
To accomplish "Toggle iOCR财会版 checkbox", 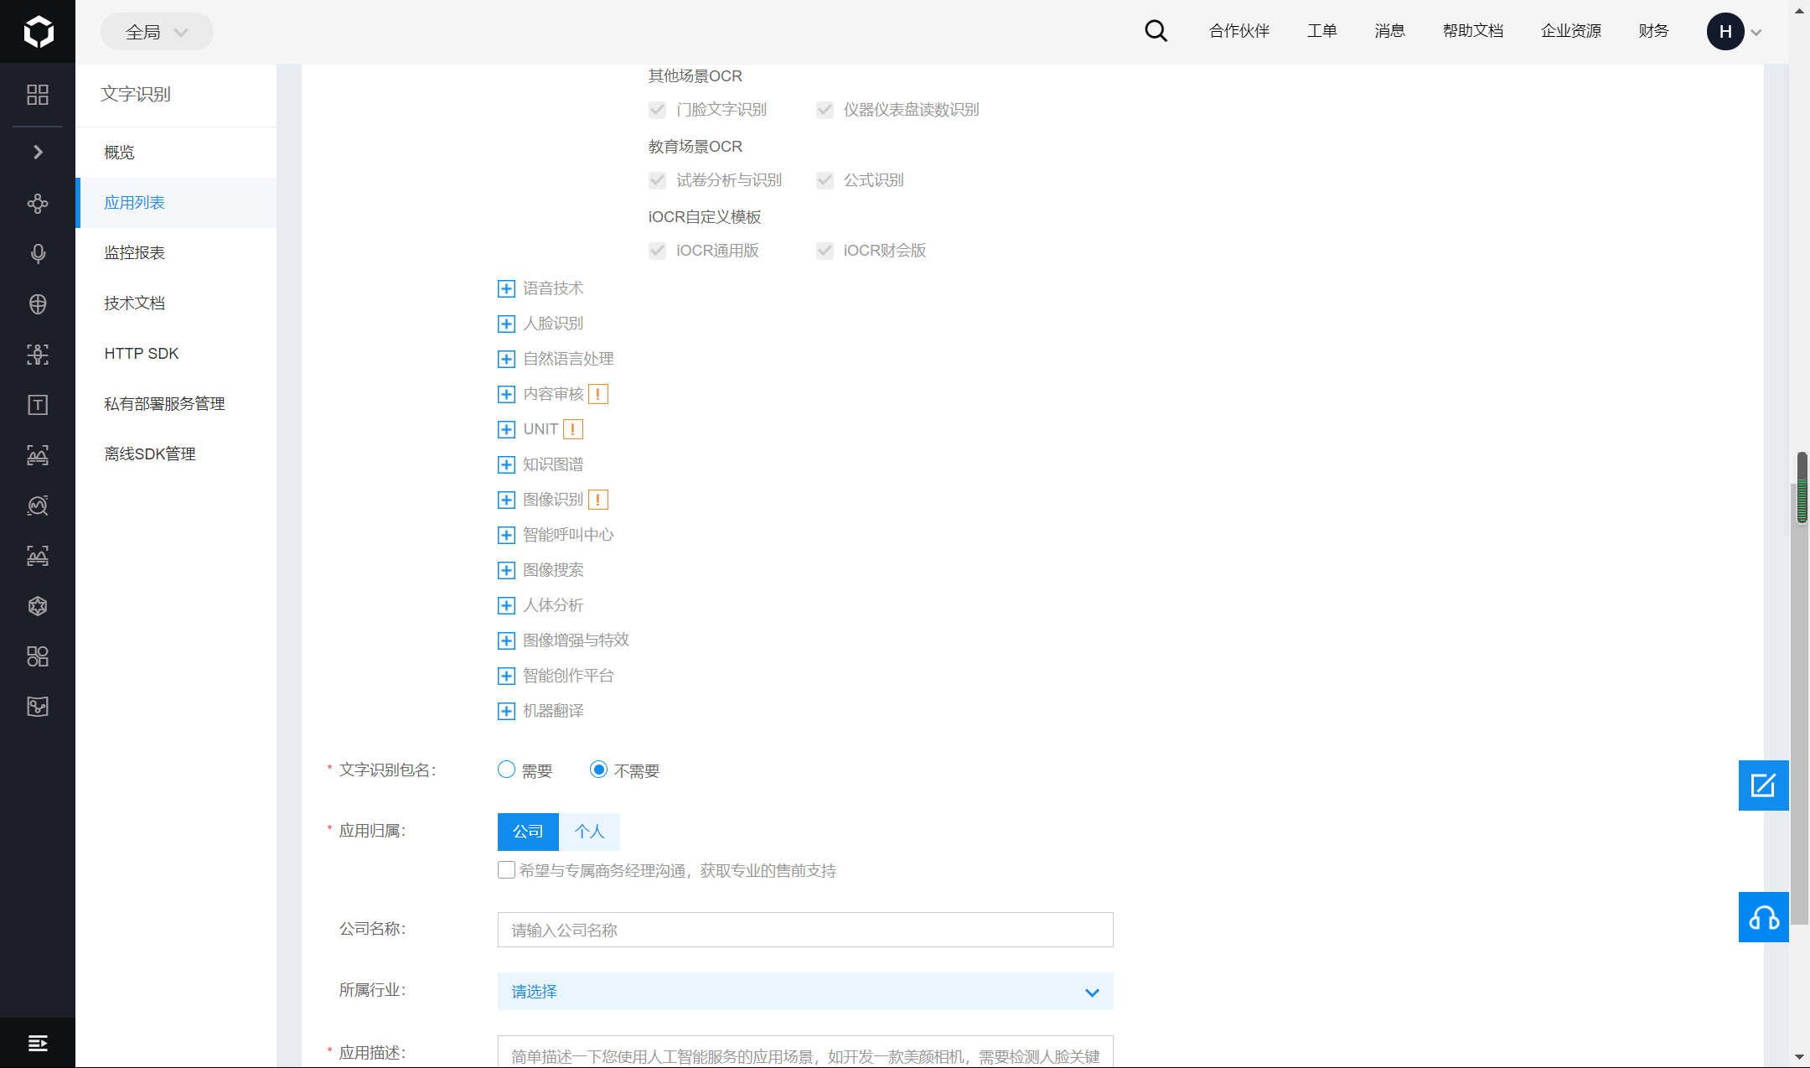I will tap(825, 251).
